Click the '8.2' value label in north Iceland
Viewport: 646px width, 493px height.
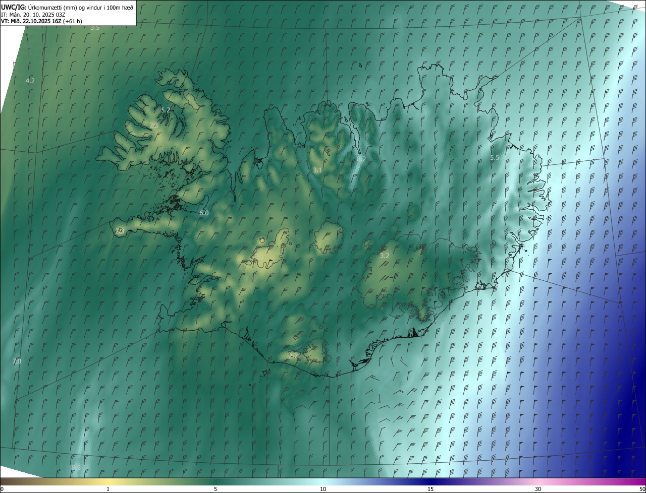click(361, 159)
